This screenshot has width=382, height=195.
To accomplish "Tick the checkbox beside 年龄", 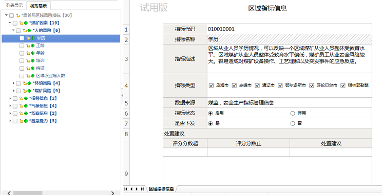I will pyautogui.click(x=22, y=53).
